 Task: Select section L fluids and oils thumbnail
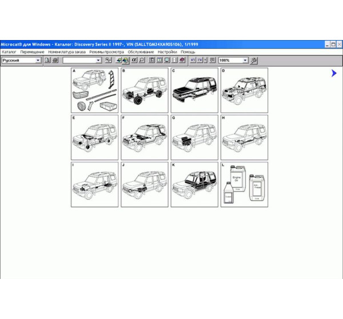(244, 184)
